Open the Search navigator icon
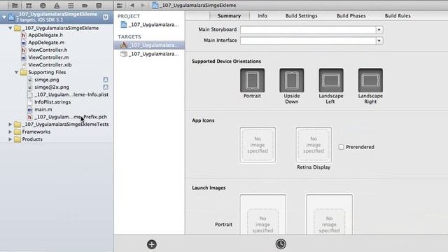The width and height of the screenshot is (448, 252). tap(43, 5)
